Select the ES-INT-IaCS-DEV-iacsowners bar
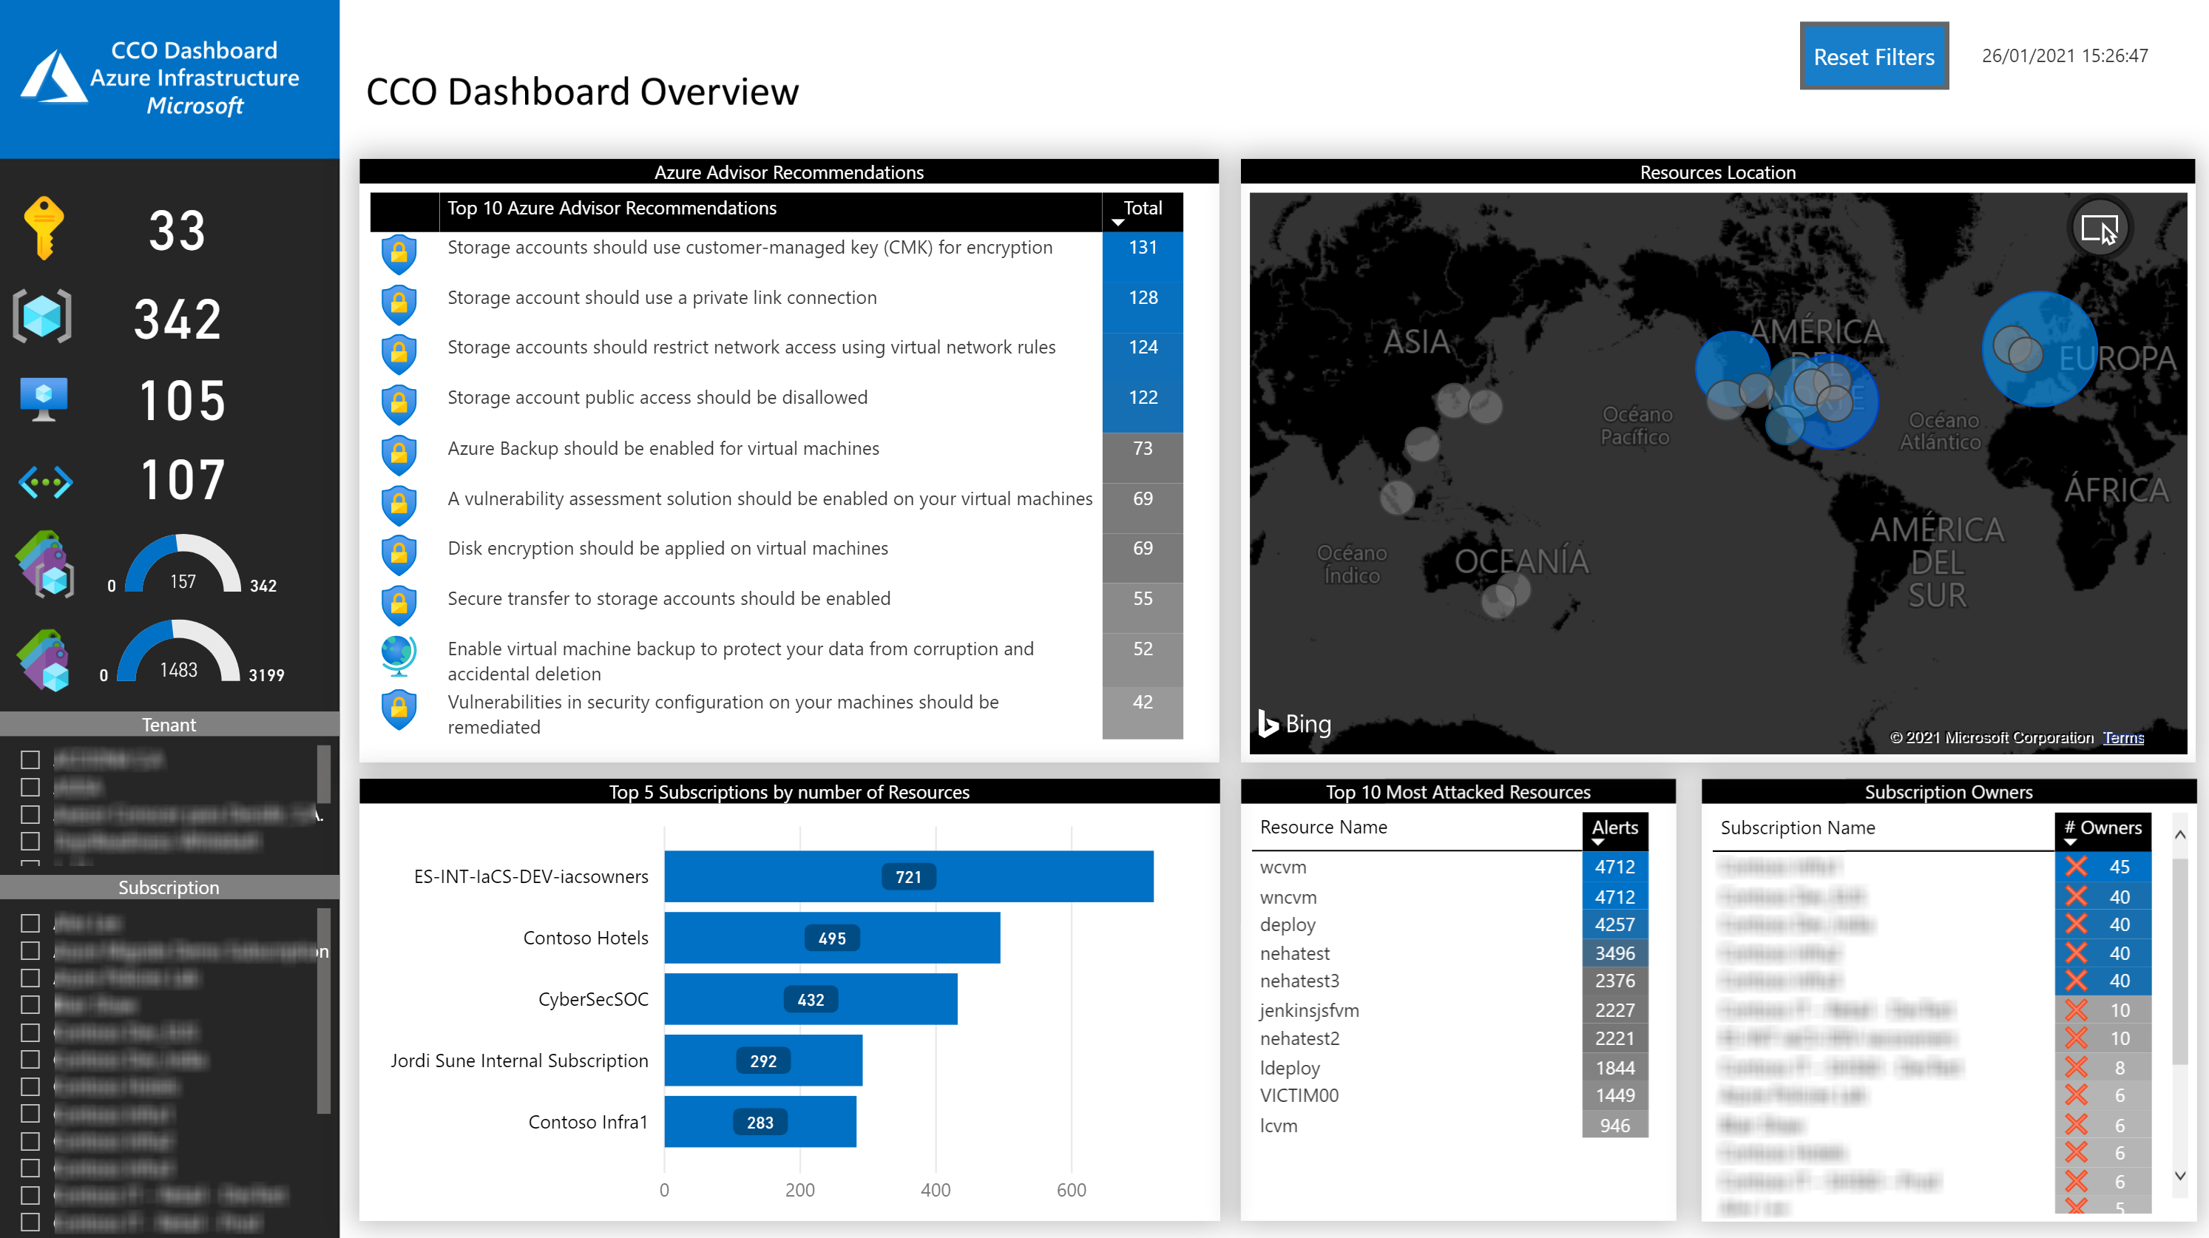Image resolution: width=2209 pixels, height=1238 pixels. click(907, 876)
